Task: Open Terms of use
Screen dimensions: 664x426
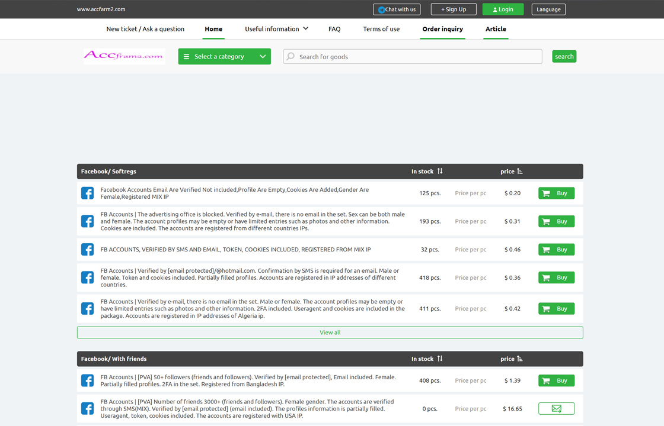Action: pyautogui.click(x=381, y=29)
